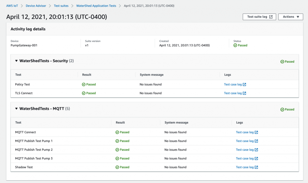Viewport: 308px width, 183px height.
Task: Select Device Advisor in the breadcrumb trail
Action: (x=35, y=5)
